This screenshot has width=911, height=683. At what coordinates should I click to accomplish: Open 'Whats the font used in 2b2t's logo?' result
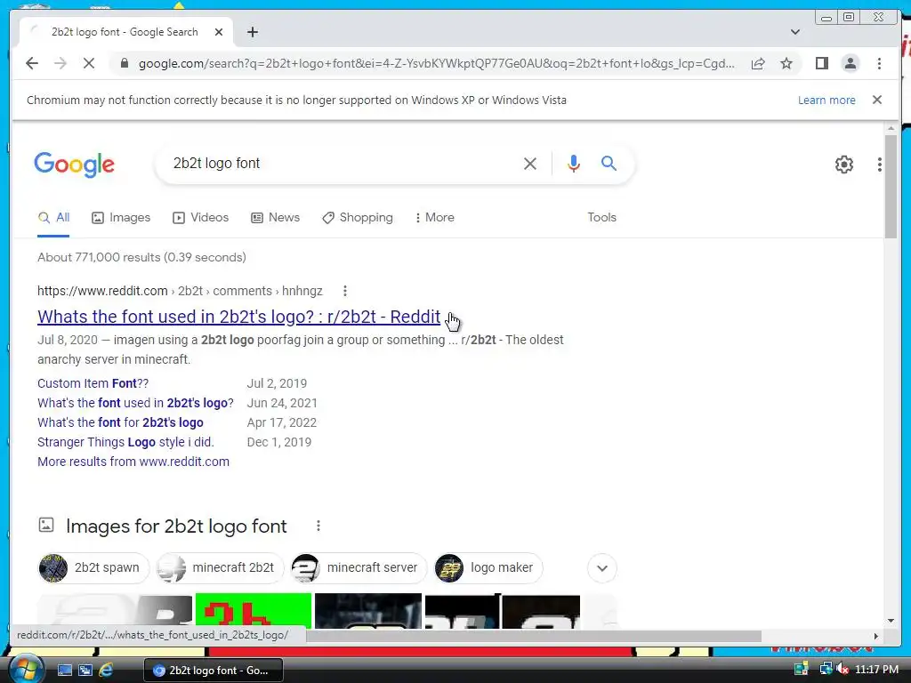238,317
